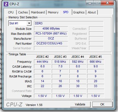The image size is (118, 112).
Task: Click the JEDEC #4 column header
Action: coord(78,57)
